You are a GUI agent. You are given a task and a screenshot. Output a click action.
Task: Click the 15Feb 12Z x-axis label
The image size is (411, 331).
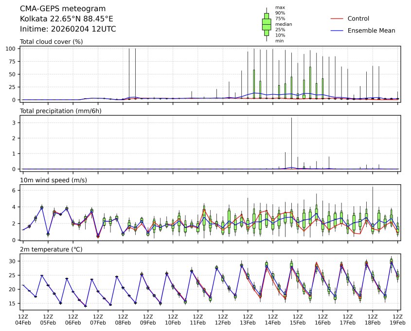point(298,319)
